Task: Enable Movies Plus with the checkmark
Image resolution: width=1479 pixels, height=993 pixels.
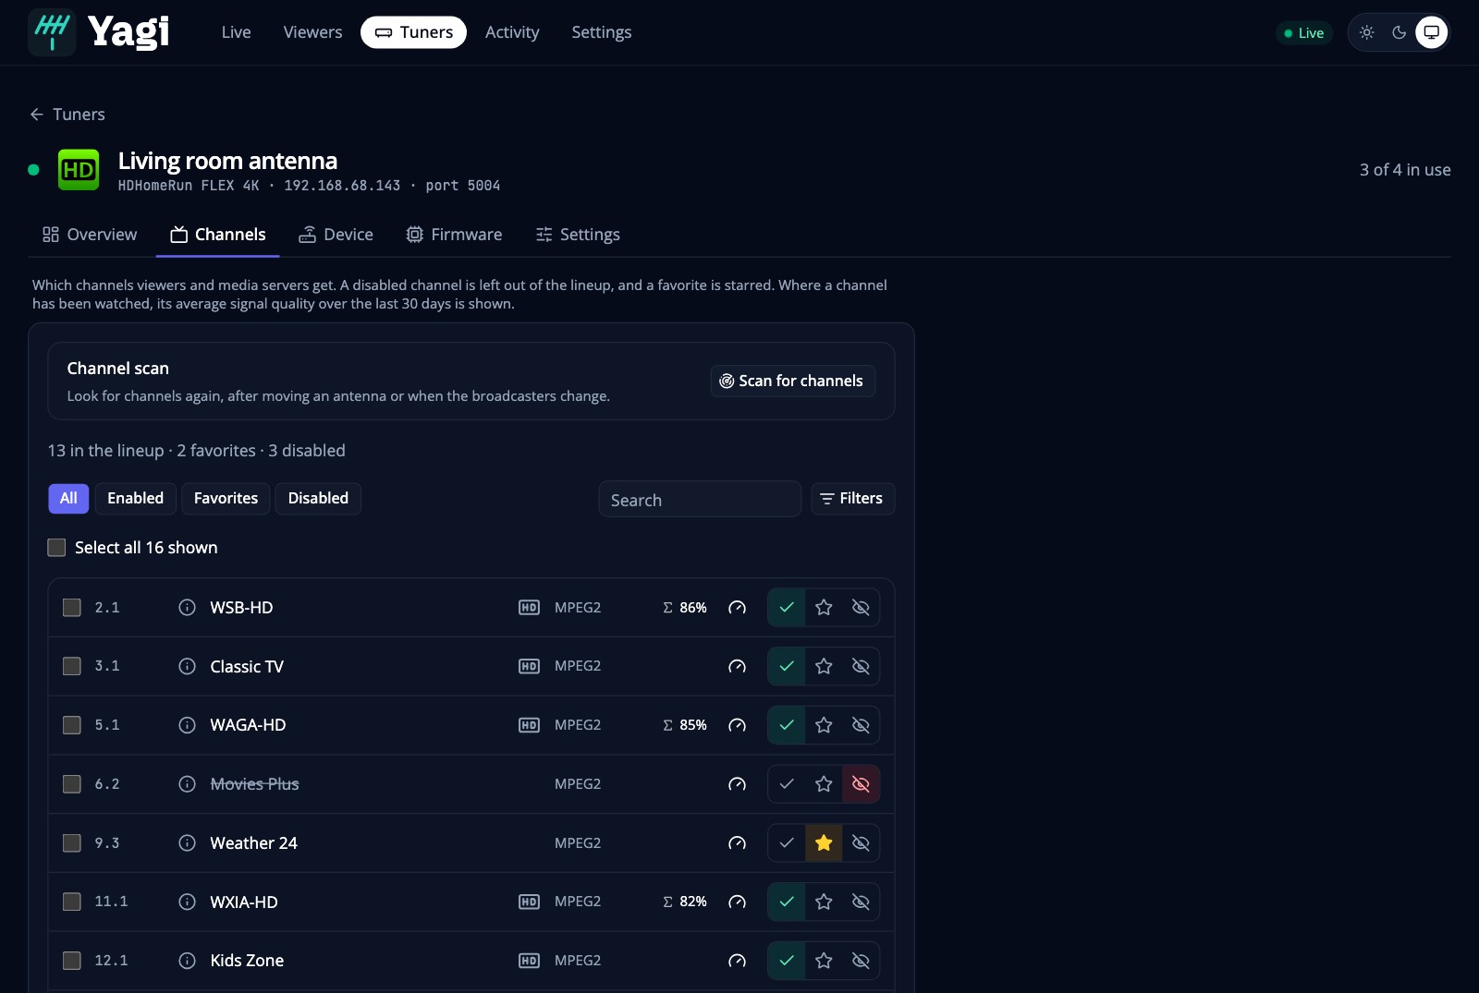Action: (787, 784)
